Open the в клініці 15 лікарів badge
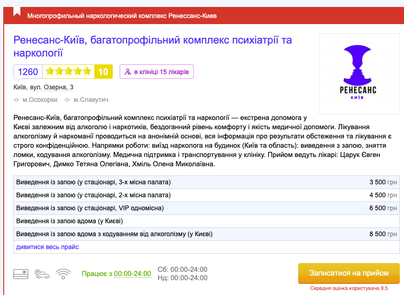The width and height of the screenshot is (404, 295). point(157,72)
